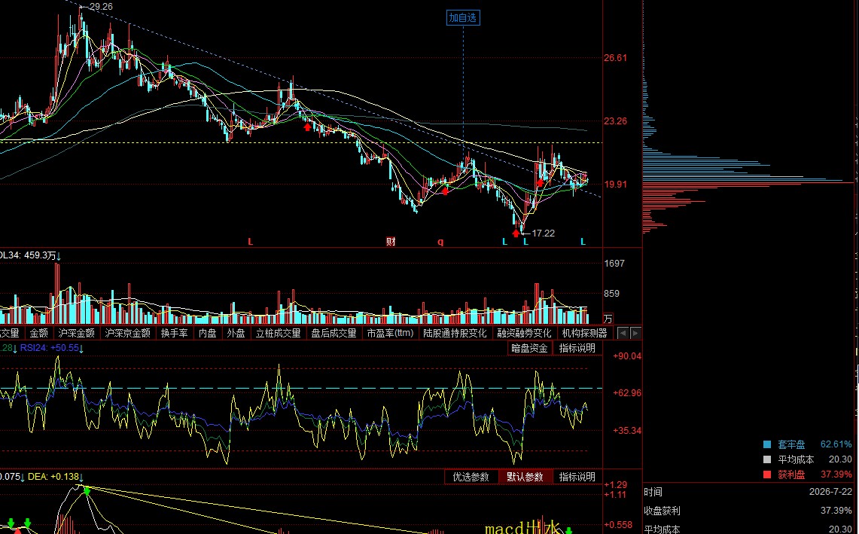Toggle the 默认参数 parameter option
The image size is (859, 534).
pyautogui.click(x=525, y=477)
